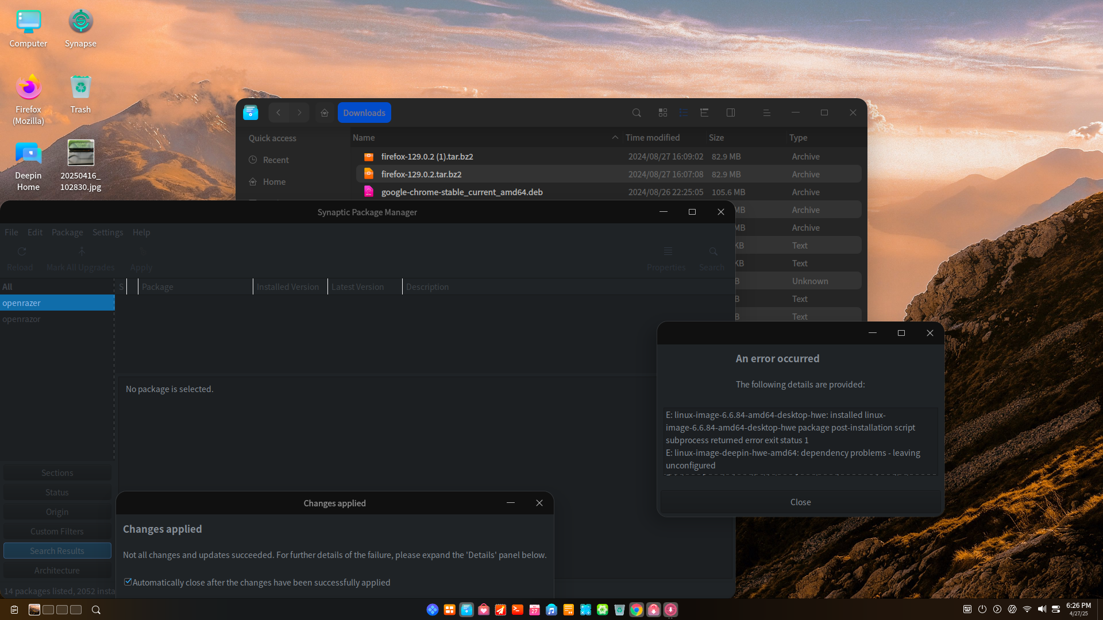
Task: Click the Downloads breadcrumb in the file manager
Action: tap(364, 113)
